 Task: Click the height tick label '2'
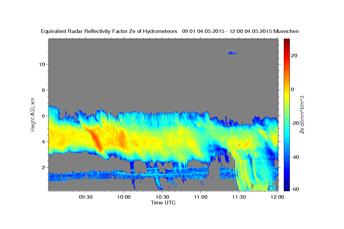point(43,167)
